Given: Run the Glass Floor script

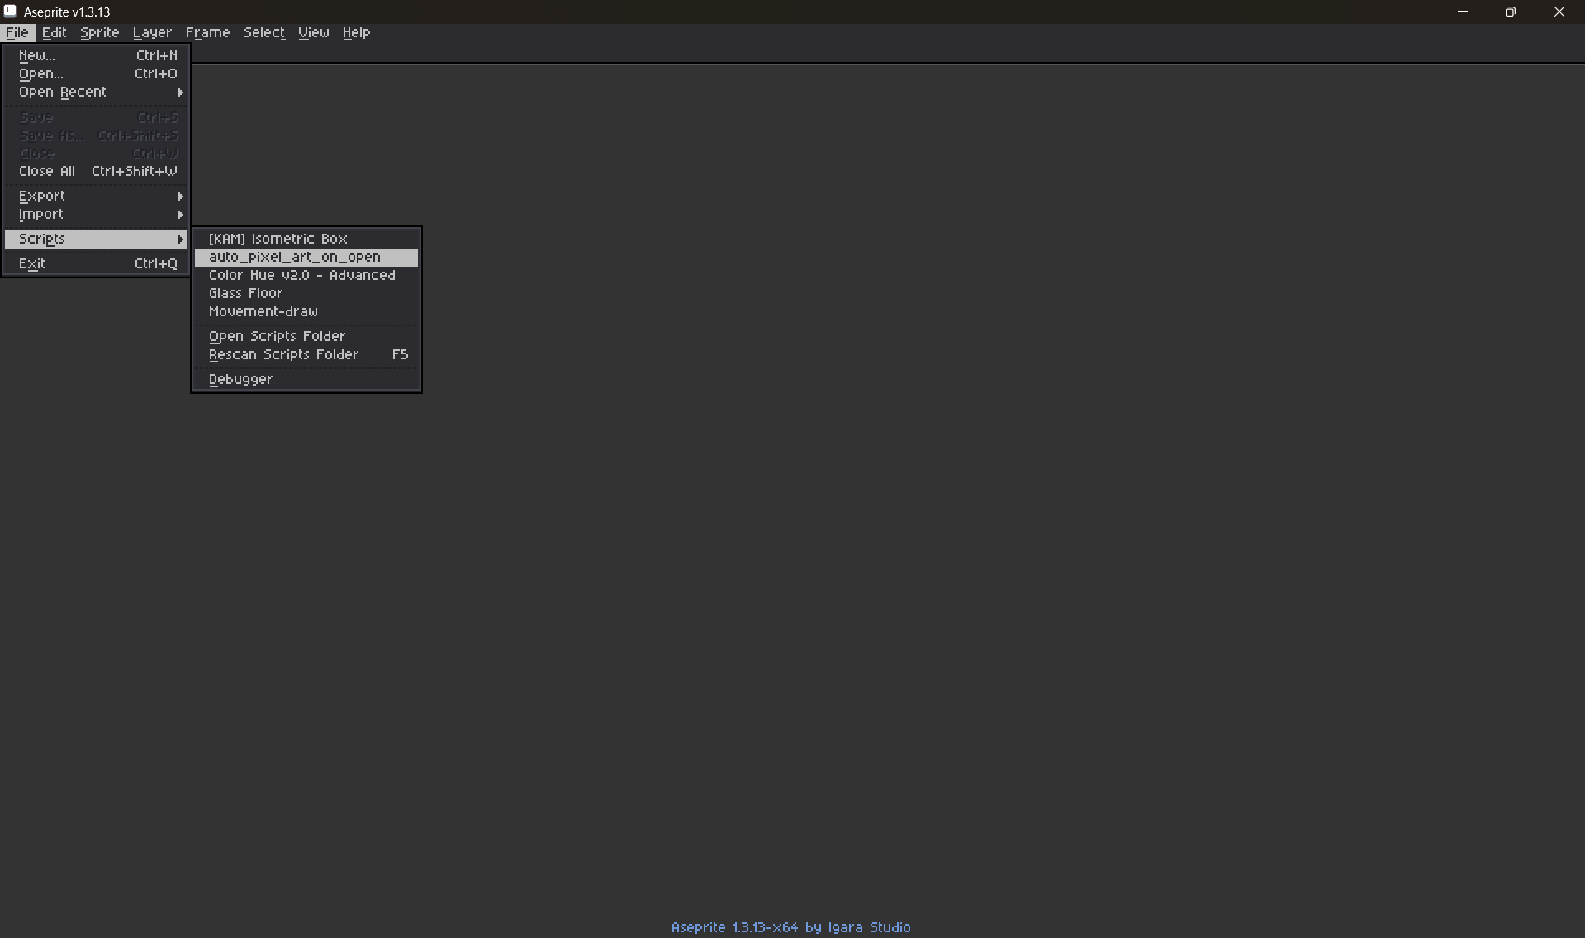Looking at the screenshot, I should tap(306, 293).
